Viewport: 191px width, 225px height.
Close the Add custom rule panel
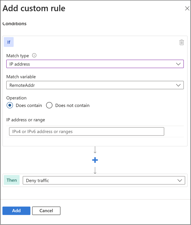[x=187, y=9]
